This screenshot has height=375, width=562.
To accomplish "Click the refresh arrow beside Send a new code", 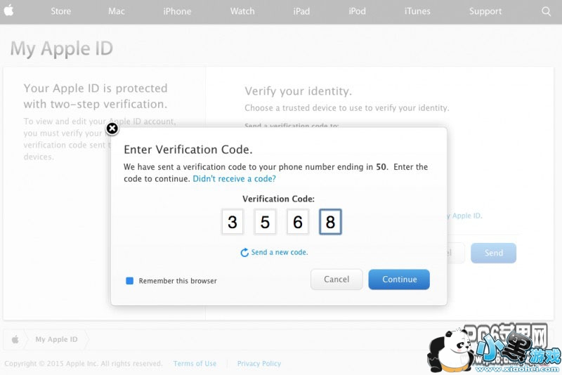I will (244, 253).
